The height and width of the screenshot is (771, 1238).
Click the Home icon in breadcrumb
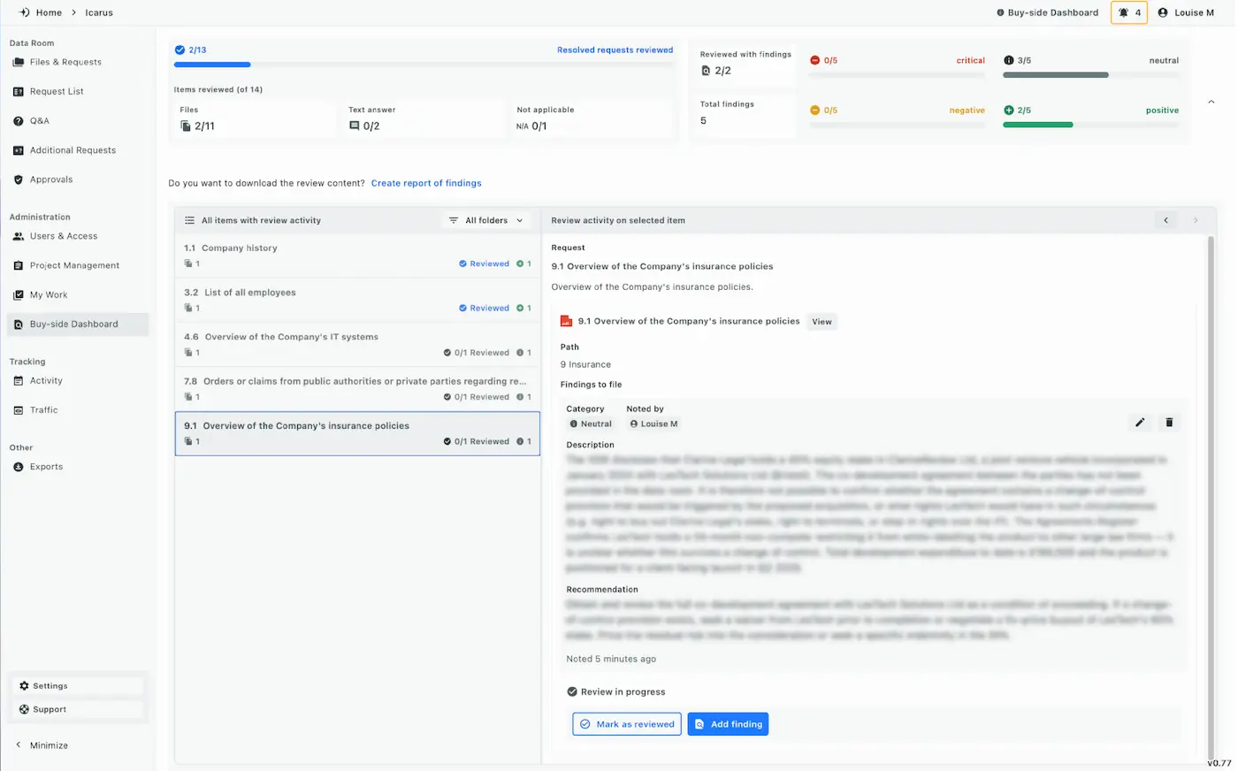24,12
